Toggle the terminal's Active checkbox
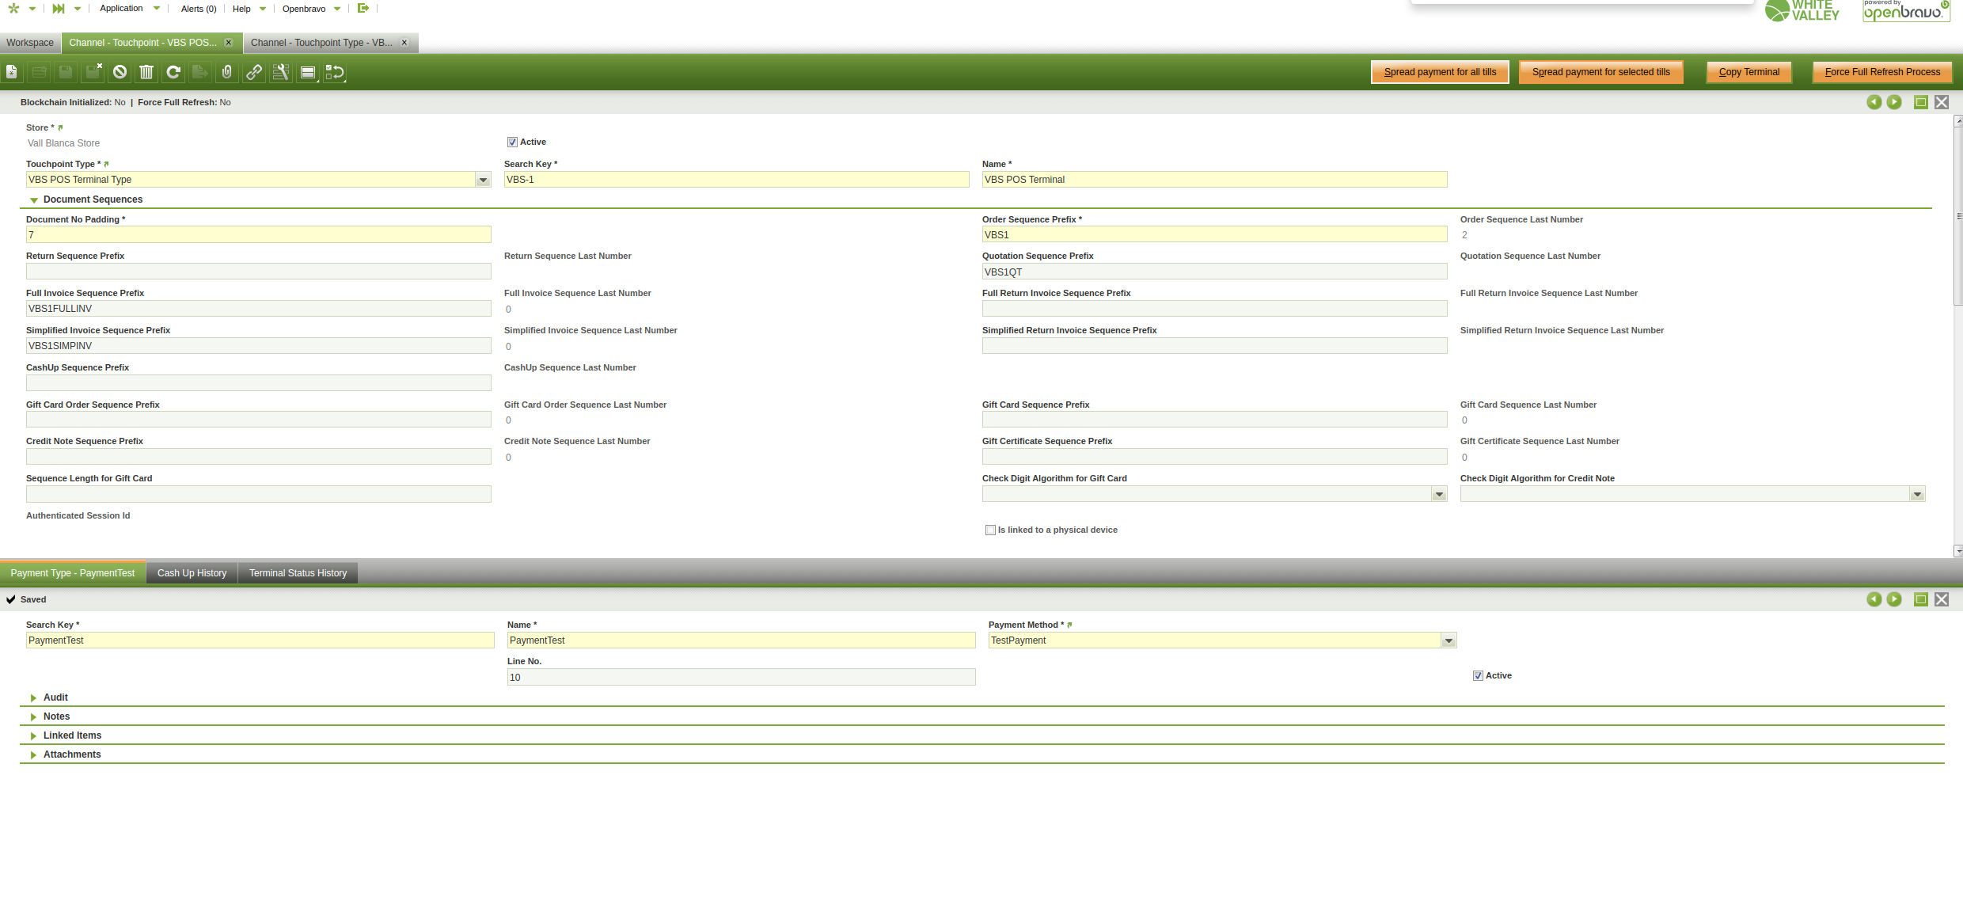Image resolution: width=1963 pixels, height=916 pixels. click(512, 143)
